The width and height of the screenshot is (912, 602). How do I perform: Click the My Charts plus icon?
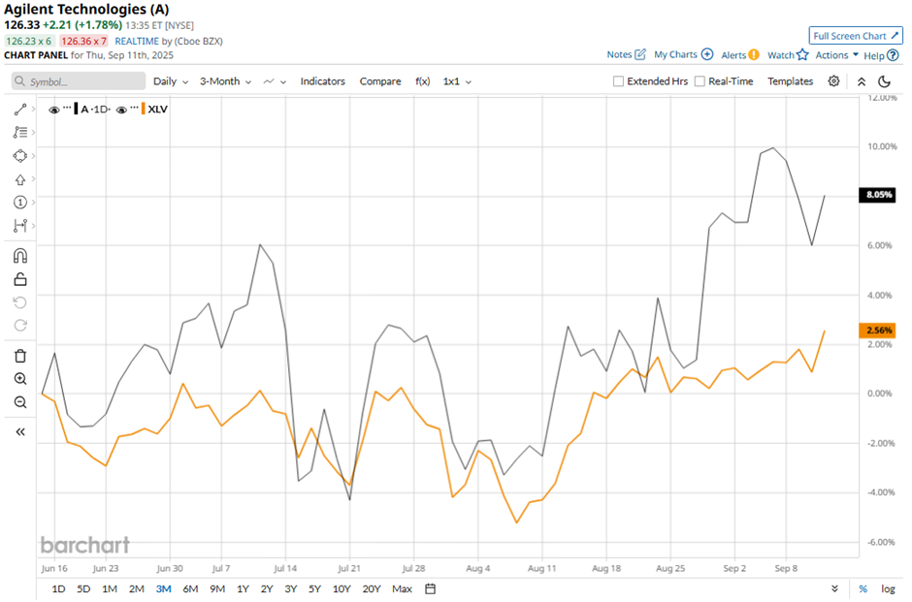[x=707, y=54]
